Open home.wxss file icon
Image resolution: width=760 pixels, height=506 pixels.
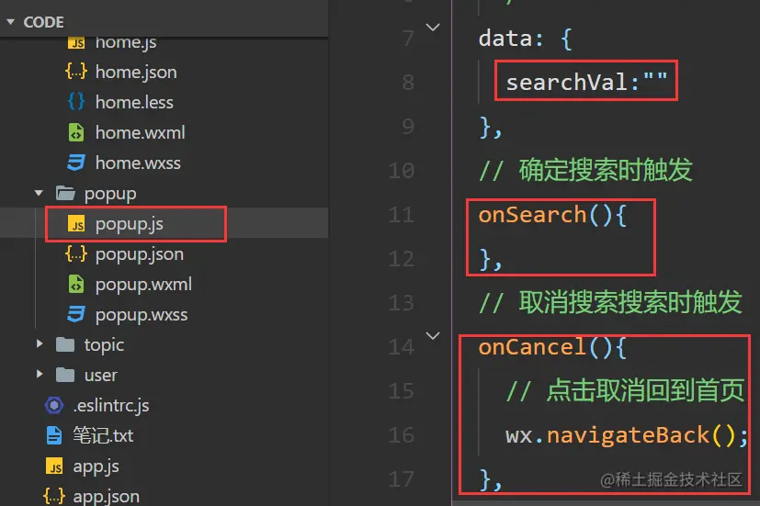[x=76, y=163]
